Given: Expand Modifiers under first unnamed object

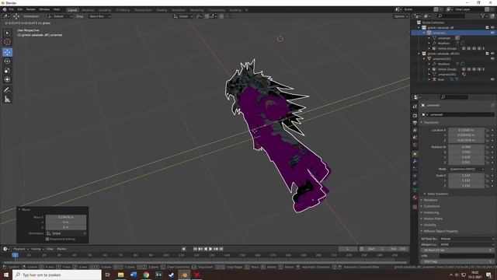Looking at the screenshot, I should click(429, 44).
